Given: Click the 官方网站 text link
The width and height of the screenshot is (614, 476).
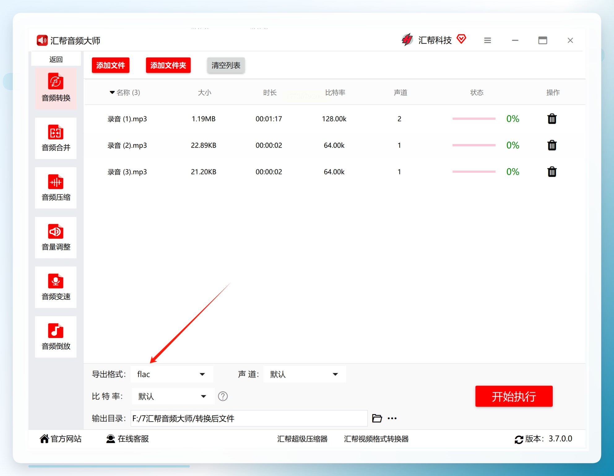Looking at the screenshot, I should pos(66,439).
